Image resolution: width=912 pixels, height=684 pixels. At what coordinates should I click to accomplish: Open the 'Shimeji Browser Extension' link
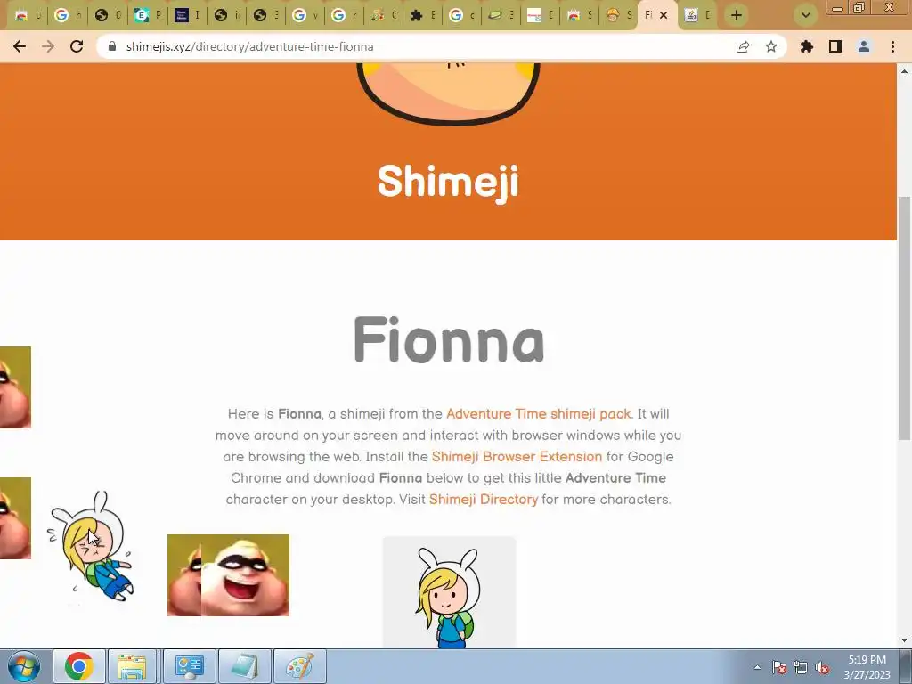tap(517, 457)
